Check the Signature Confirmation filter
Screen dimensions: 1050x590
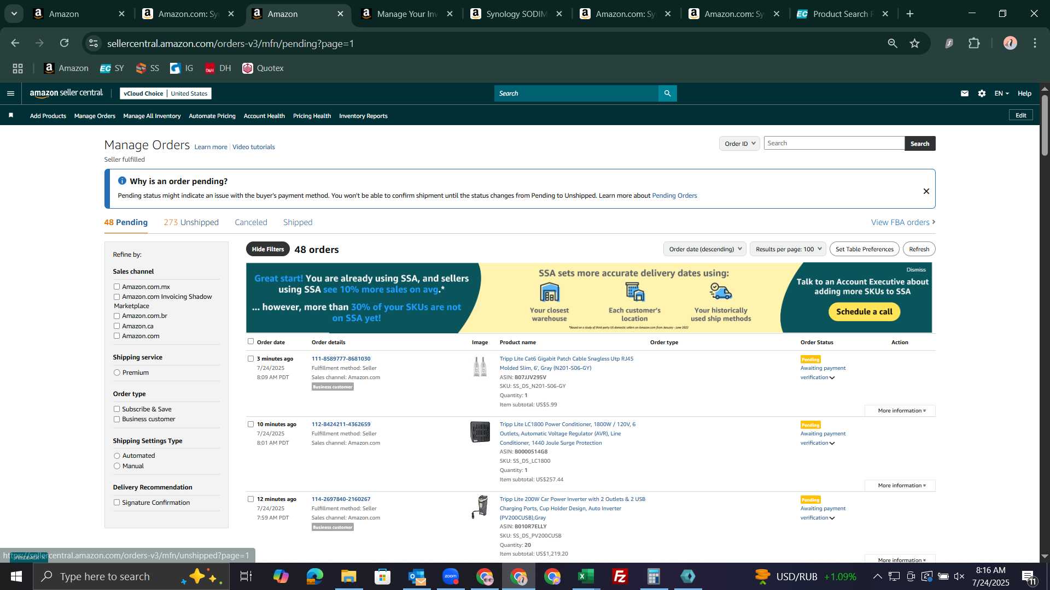[116, 503]
